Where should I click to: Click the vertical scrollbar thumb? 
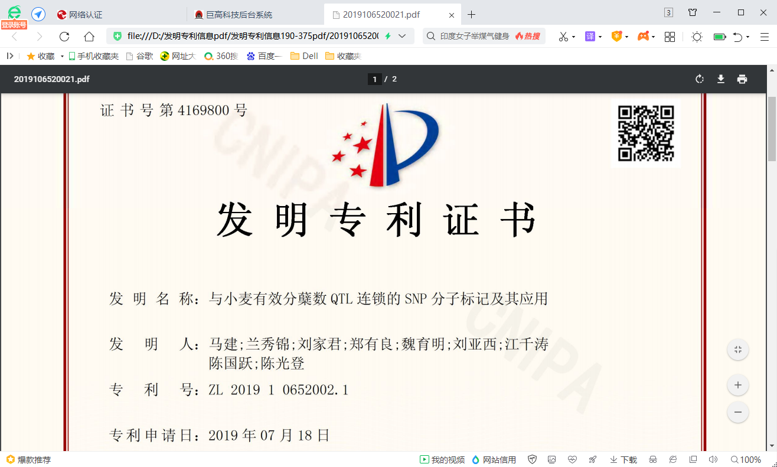click(x=772, y=128)
